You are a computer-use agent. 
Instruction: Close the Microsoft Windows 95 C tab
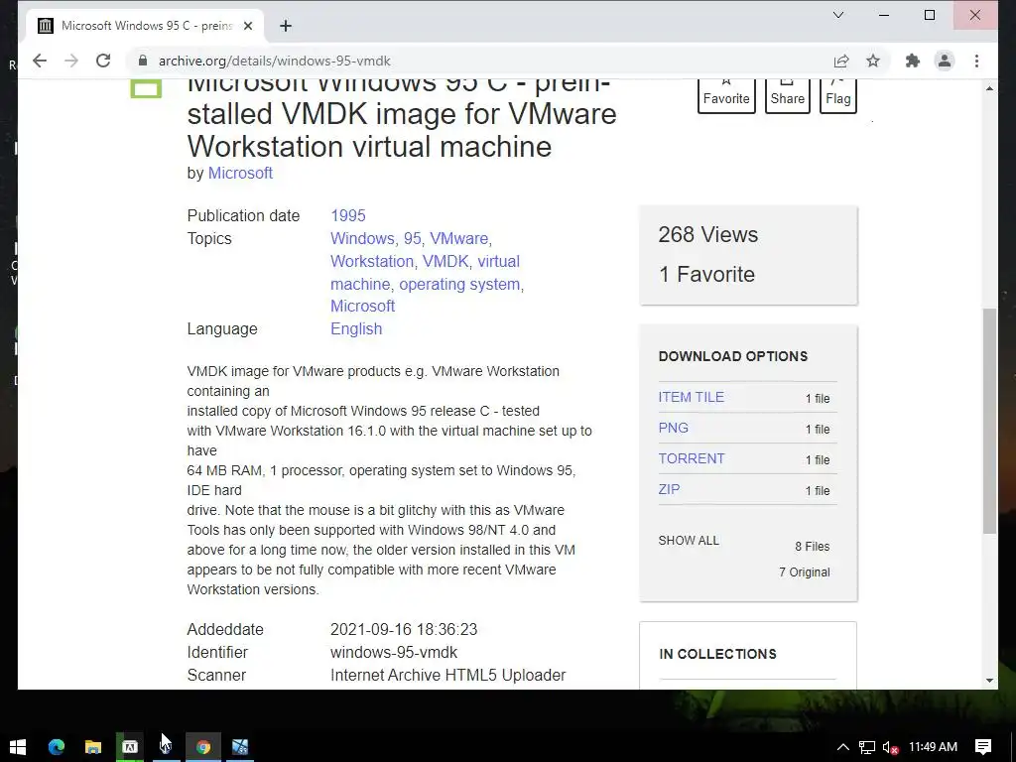tap(247, 26)
